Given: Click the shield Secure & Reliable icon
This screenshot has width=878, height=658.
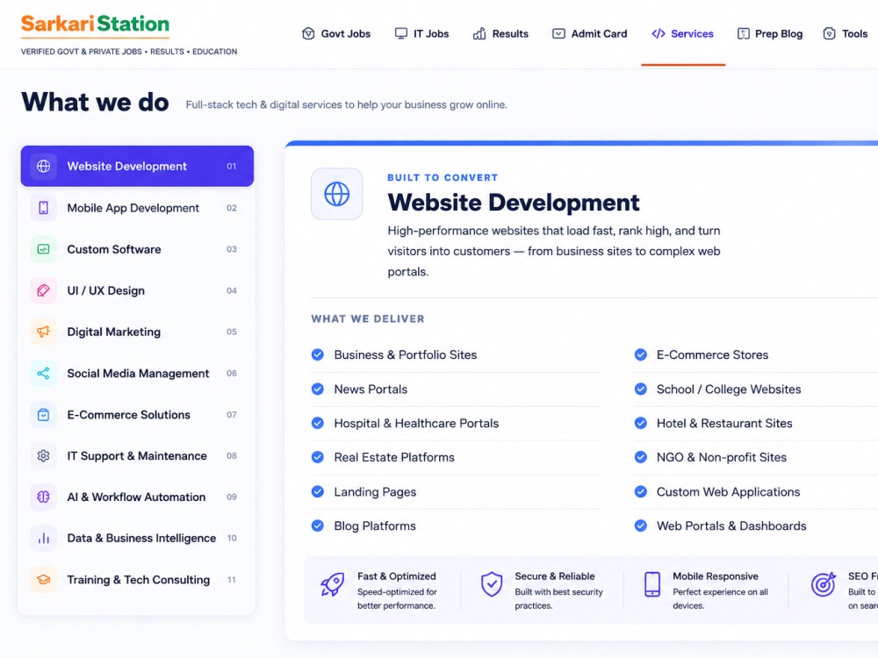Looking at the screenshot, I should (491, 584).
